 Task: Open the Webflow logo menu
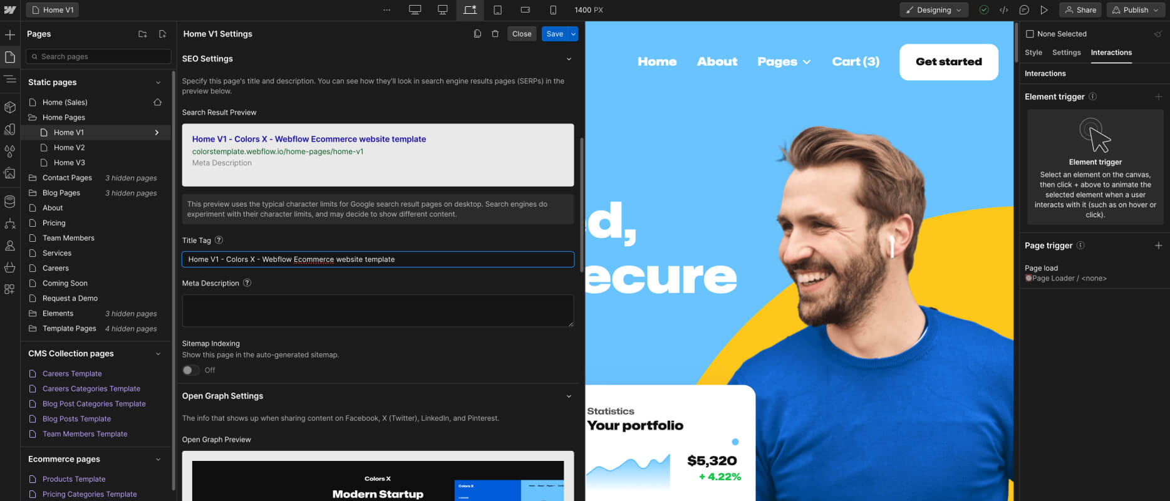pos(10,10)
